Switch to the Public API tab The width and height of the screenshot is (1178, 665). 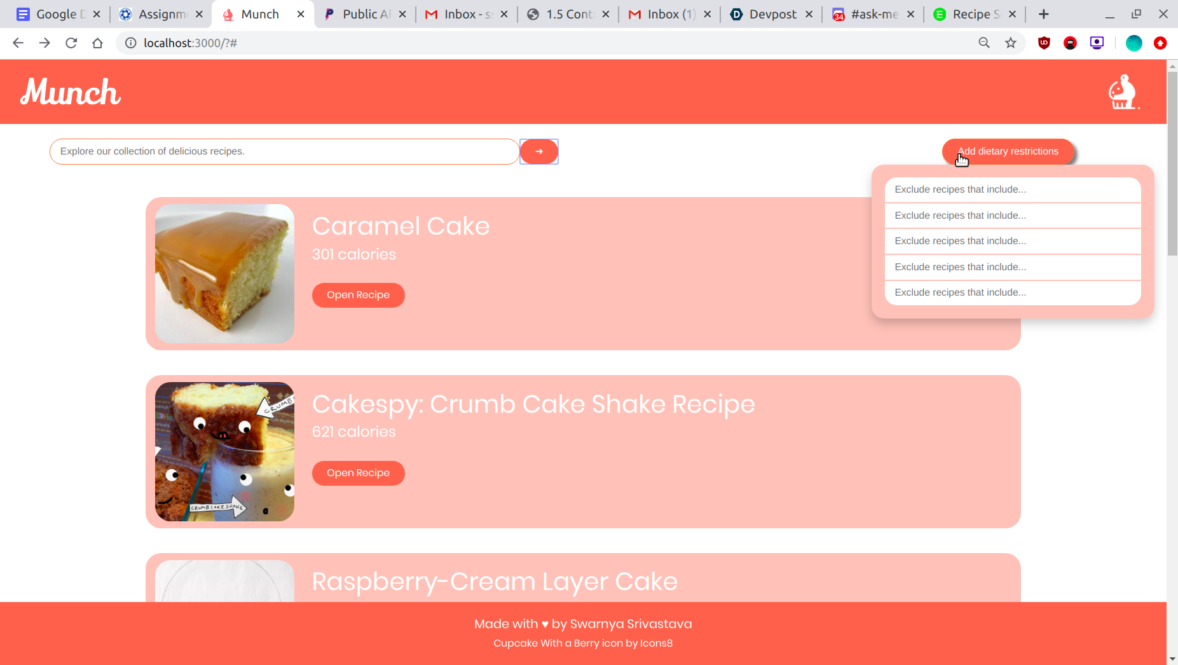364,14
